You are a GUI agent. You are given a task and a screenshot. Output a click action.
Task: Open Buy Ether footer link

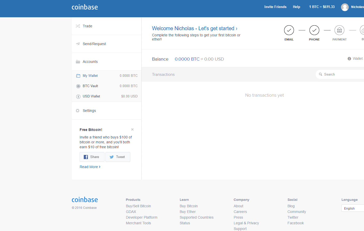coord(188,212)
